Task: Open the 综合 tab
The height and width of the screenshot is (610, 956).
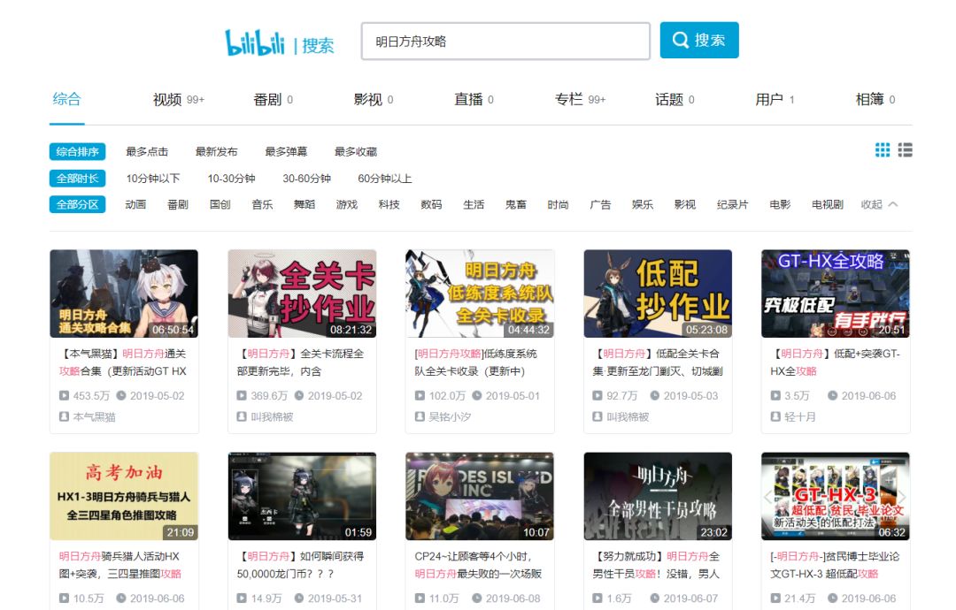Action: pyautogui.click(x=66, y=99)
